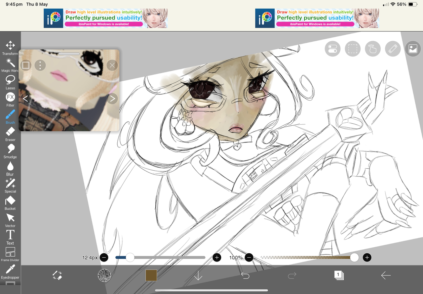The height and width of the screenshot is (294, 423).
Task: Open reference window three-dot menu
Action: coord(40,65)
